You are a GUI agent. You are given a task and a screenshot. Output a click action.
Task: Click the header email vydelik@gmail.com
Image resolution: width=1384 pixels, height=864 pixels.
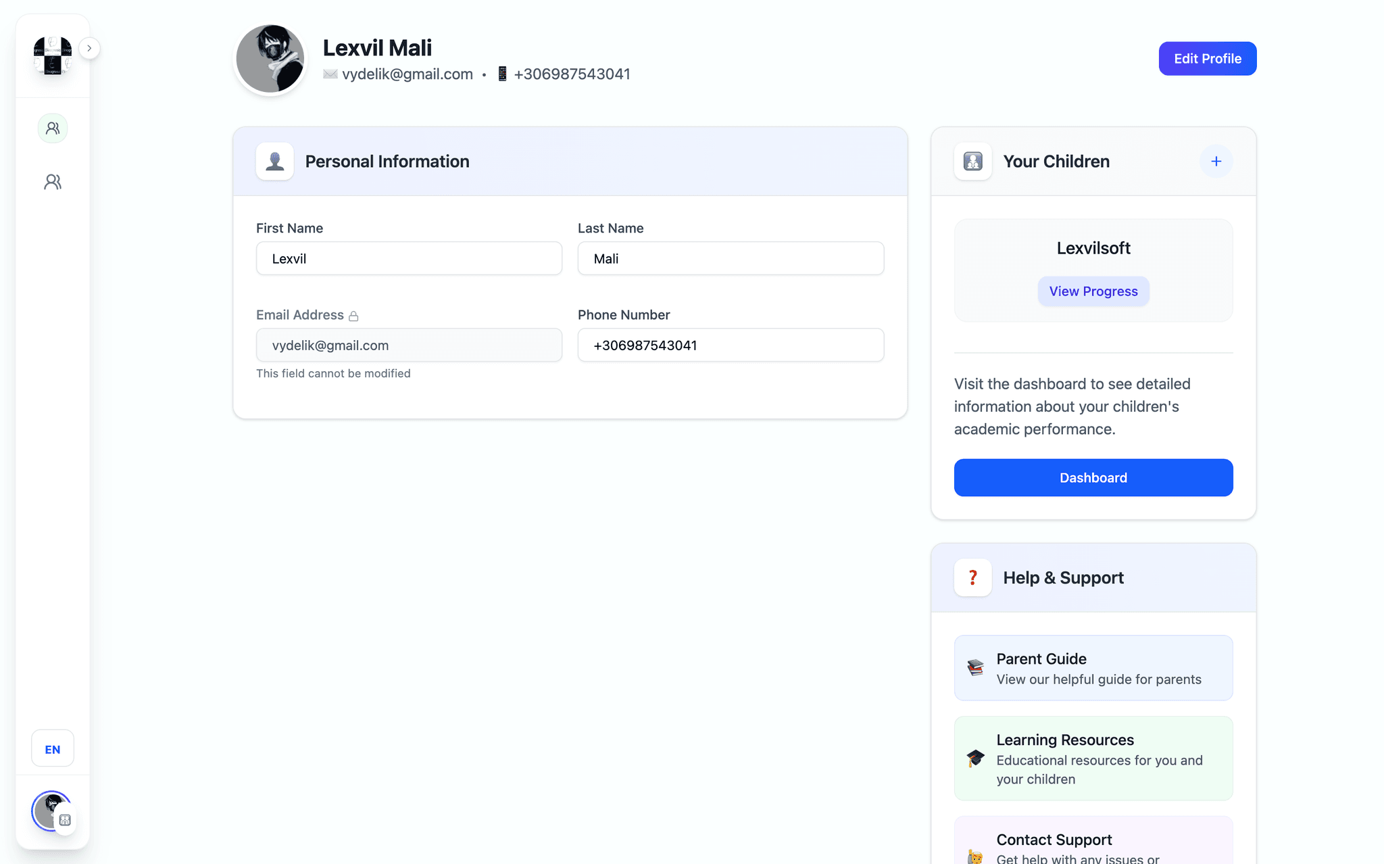click(407, 74)
